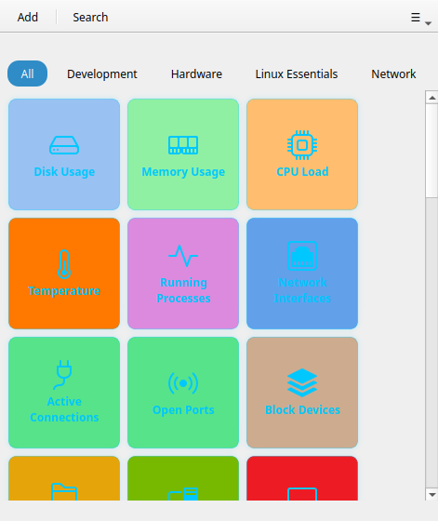
Task: Select the Linux Essentials category
Action: pyautogui.click(x=297, y=73)
